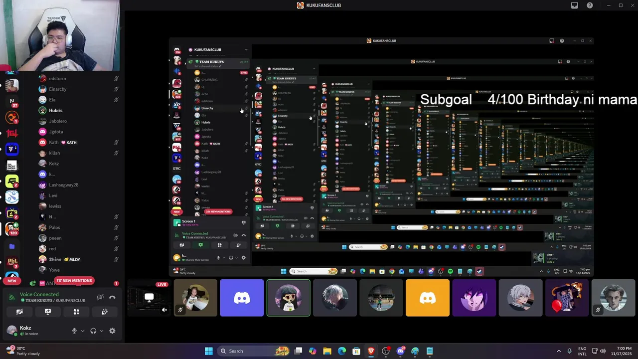This screenshot has width=638, height=359.
Task: Open the Discord inbox icon in title bar
Action: (x=575, y=5)
